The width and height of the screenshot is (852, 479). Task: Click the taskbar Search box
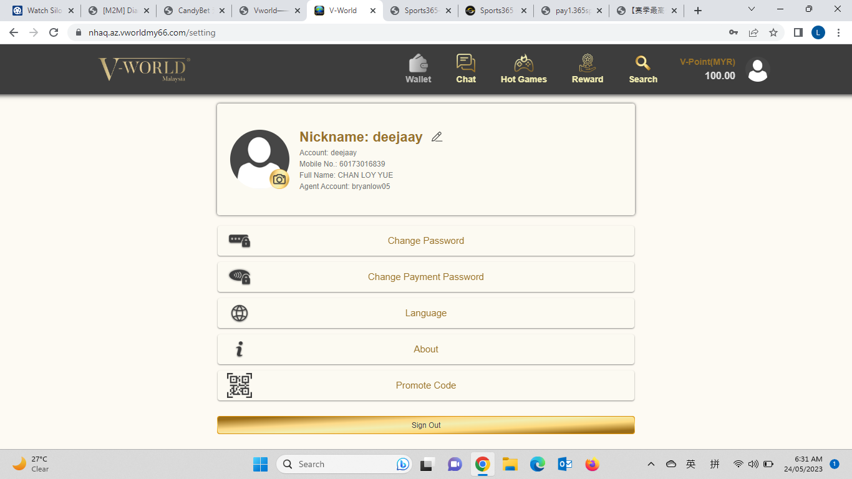[x=343, y=464]
